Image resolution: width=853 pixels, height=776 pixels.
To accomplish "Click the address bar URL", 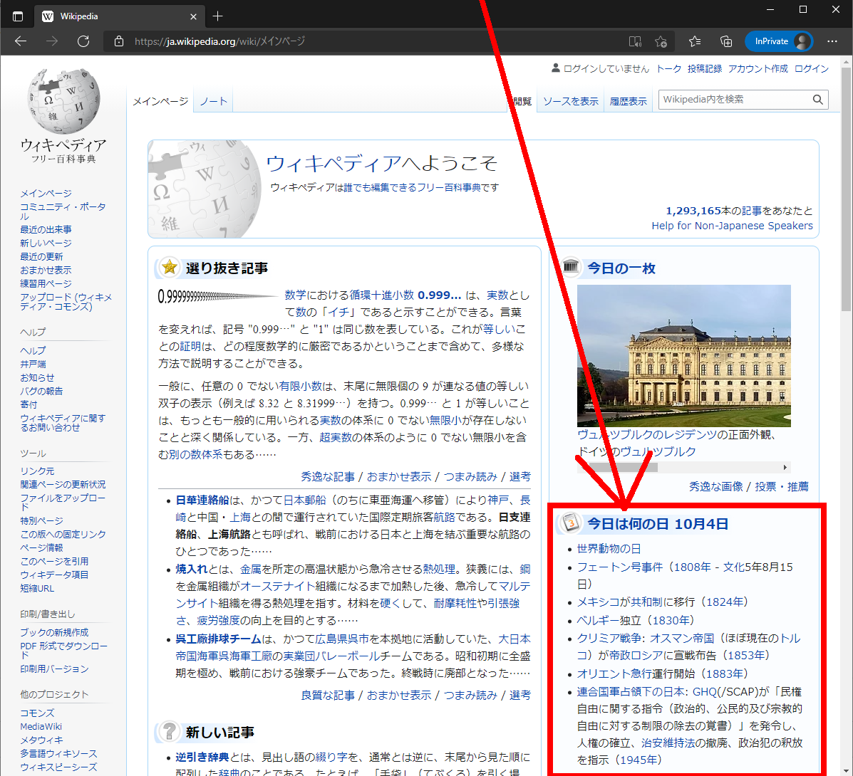I will click(219, 41).
